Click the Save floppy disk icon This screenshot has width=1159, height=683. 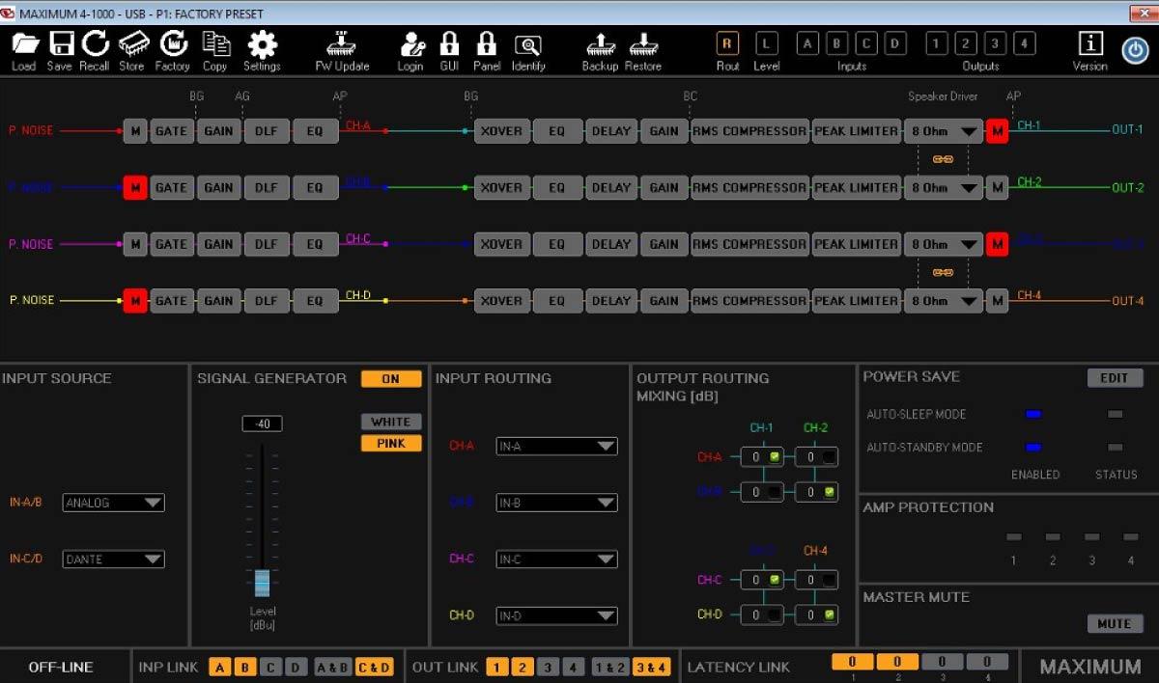pos(60,44)
